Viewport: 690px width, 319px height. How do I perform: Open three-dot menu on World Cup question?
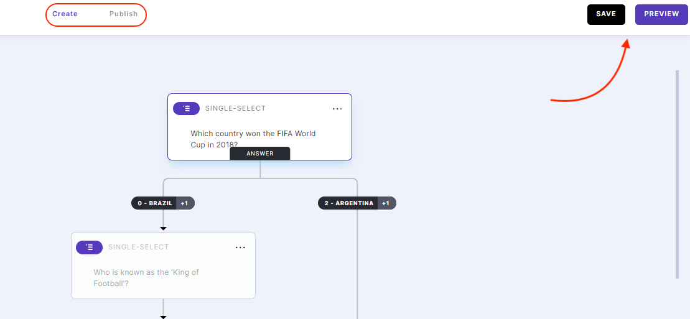tap(337, 109)
